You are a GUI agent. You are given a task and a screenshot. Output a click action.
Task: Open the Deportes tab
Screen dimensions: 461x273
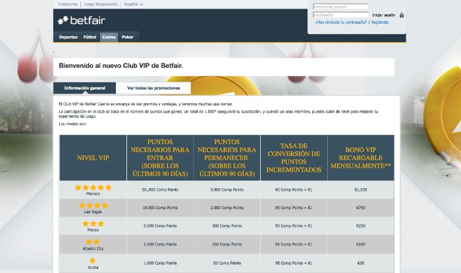point(68,37)
